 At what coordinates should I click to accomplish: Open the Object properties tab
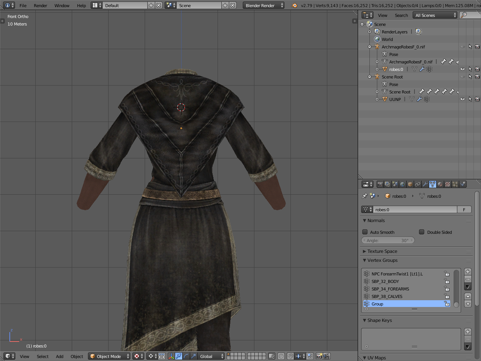tap(410, 184)
